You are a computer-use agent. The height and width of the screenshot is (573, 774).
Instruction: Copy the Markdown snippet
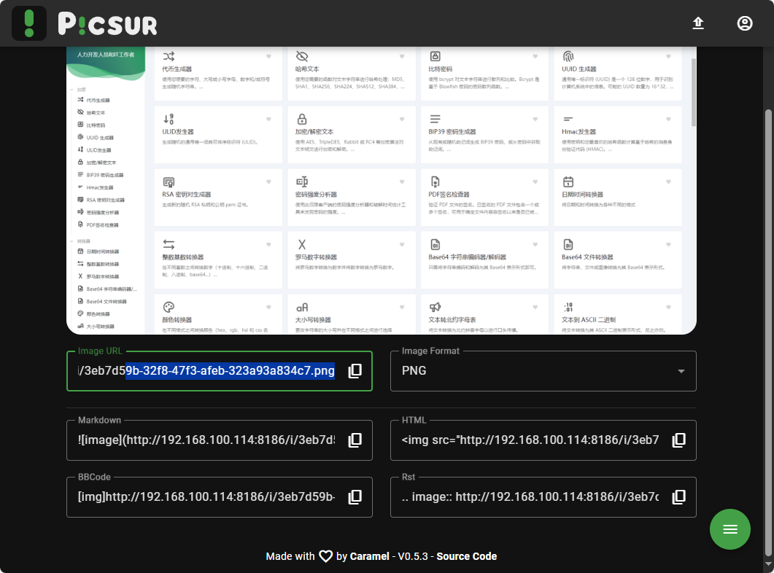355,440
